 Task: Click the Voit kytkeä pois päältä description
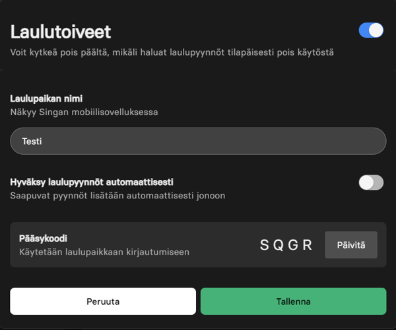pos(172,52)
